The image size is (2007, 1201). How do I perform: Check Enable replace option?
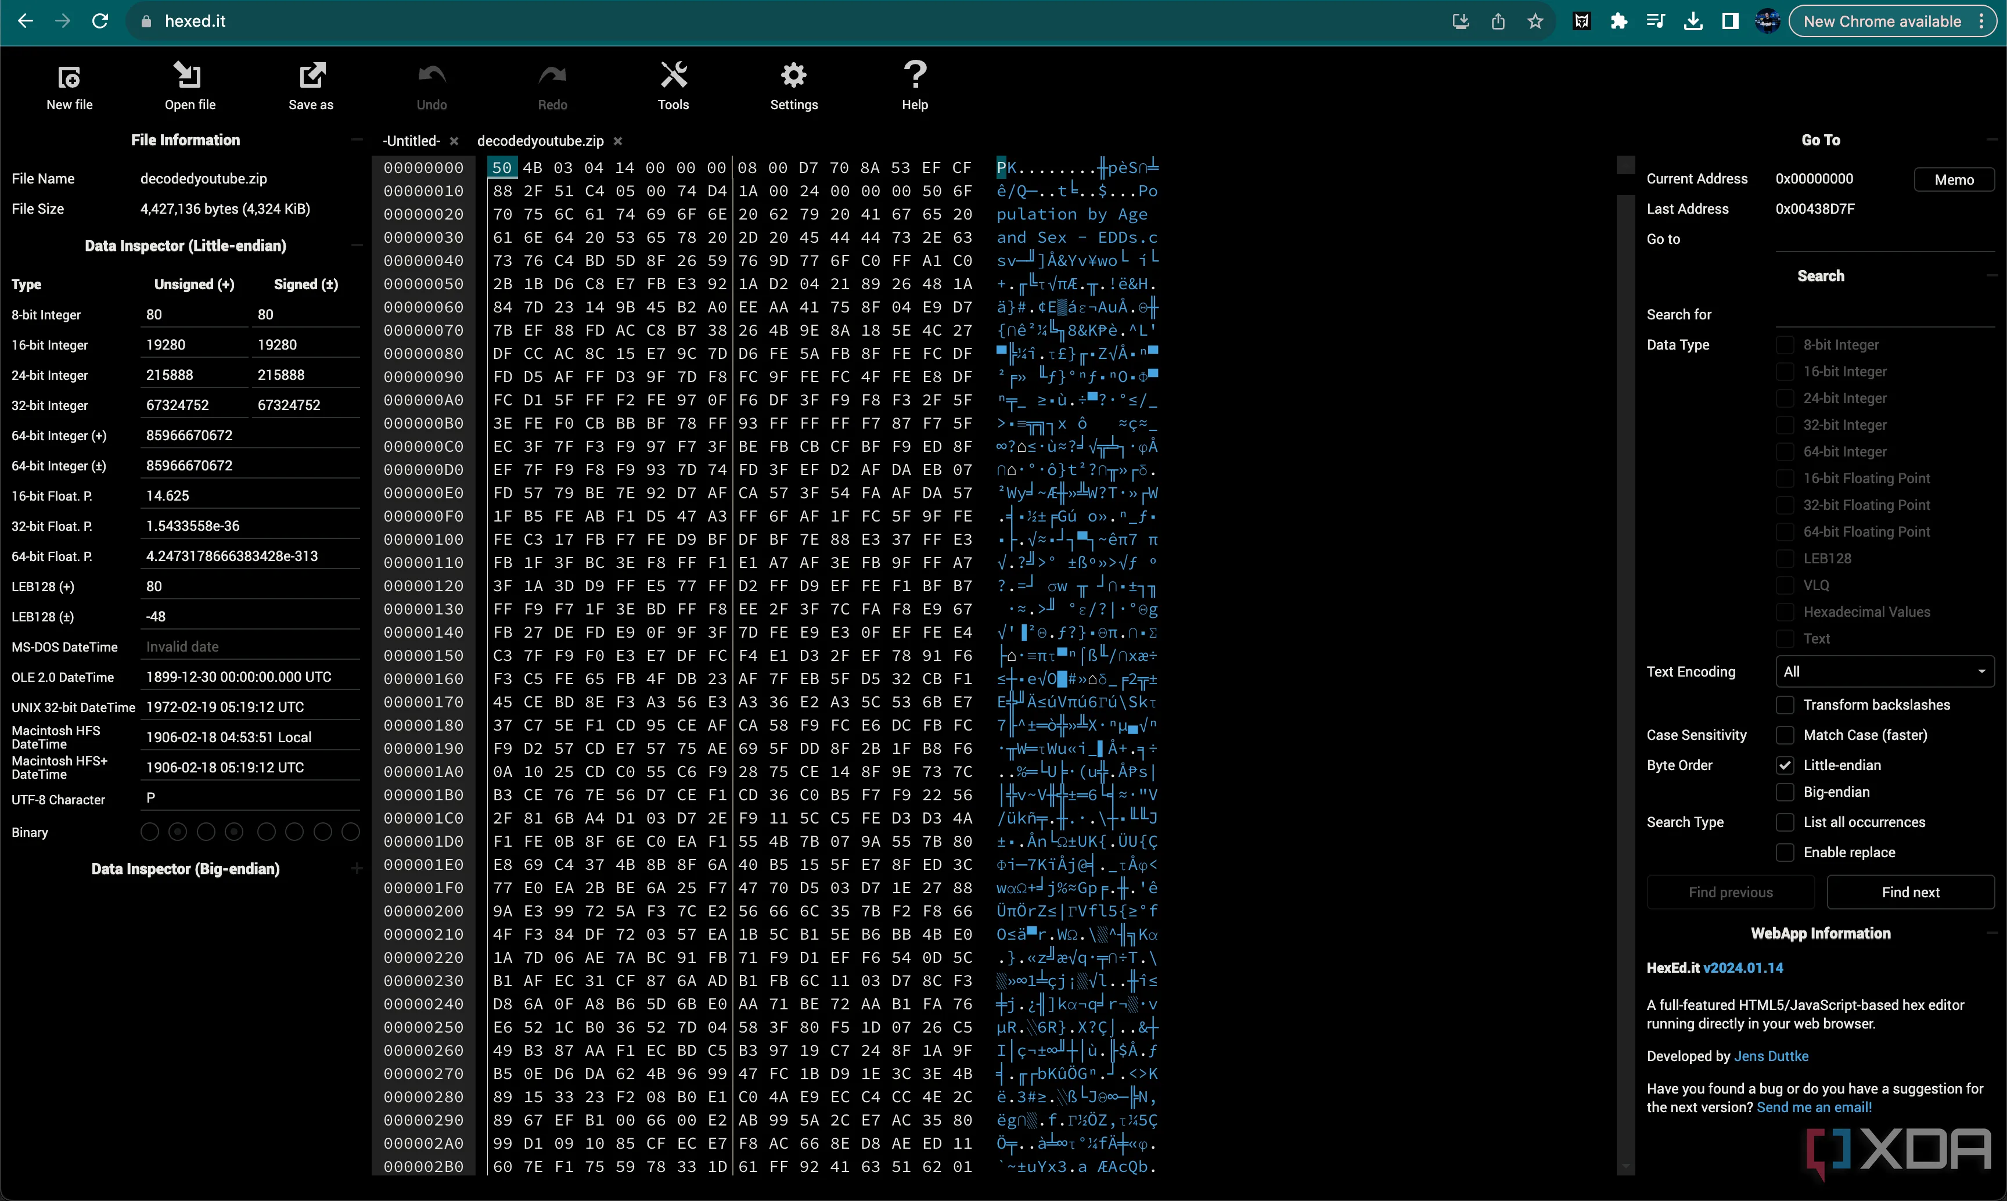(1785, 852)
